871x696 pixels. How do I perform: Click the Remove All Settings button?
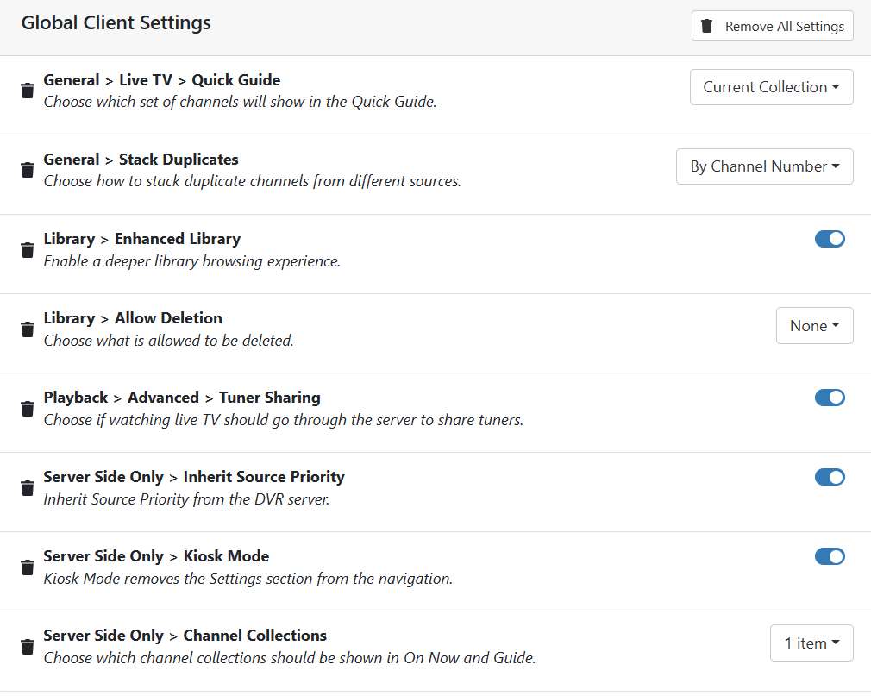772,26
